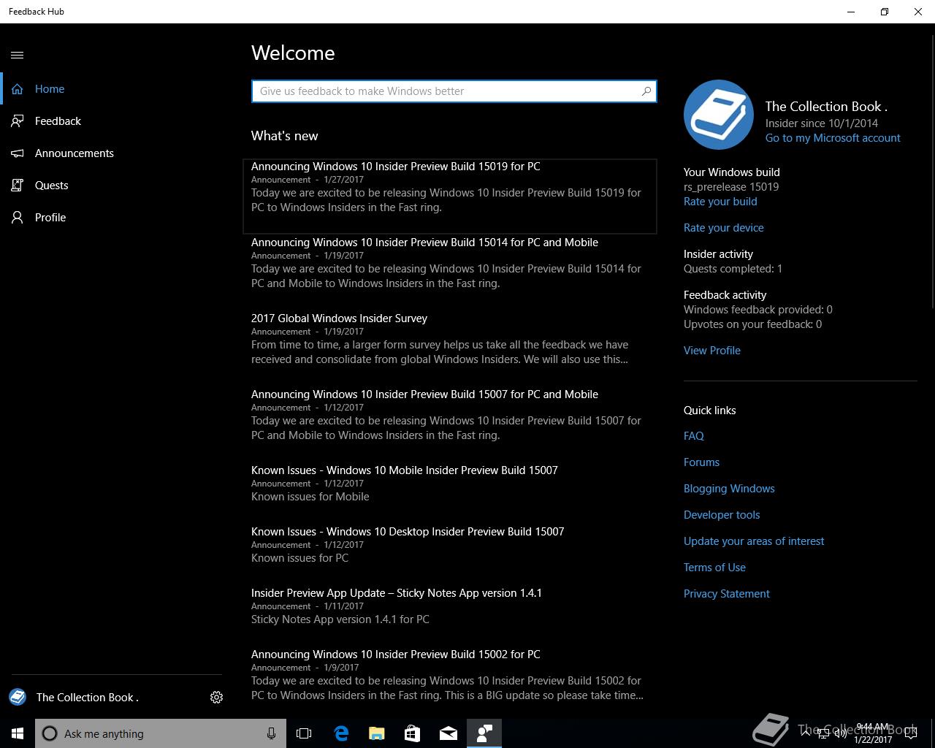This screenshot has width=935, height=748.
Task: Select Profile in the navigation pane
Action: [50, 218]
